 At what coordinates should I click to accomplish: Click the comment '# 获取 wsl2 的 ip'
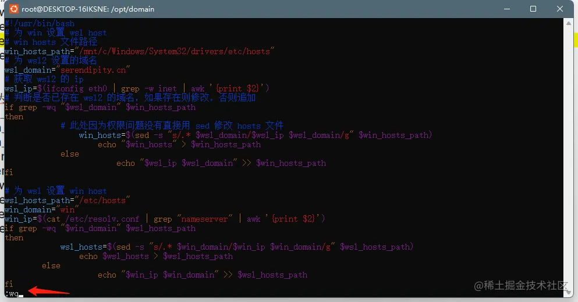tap(44, 79)
